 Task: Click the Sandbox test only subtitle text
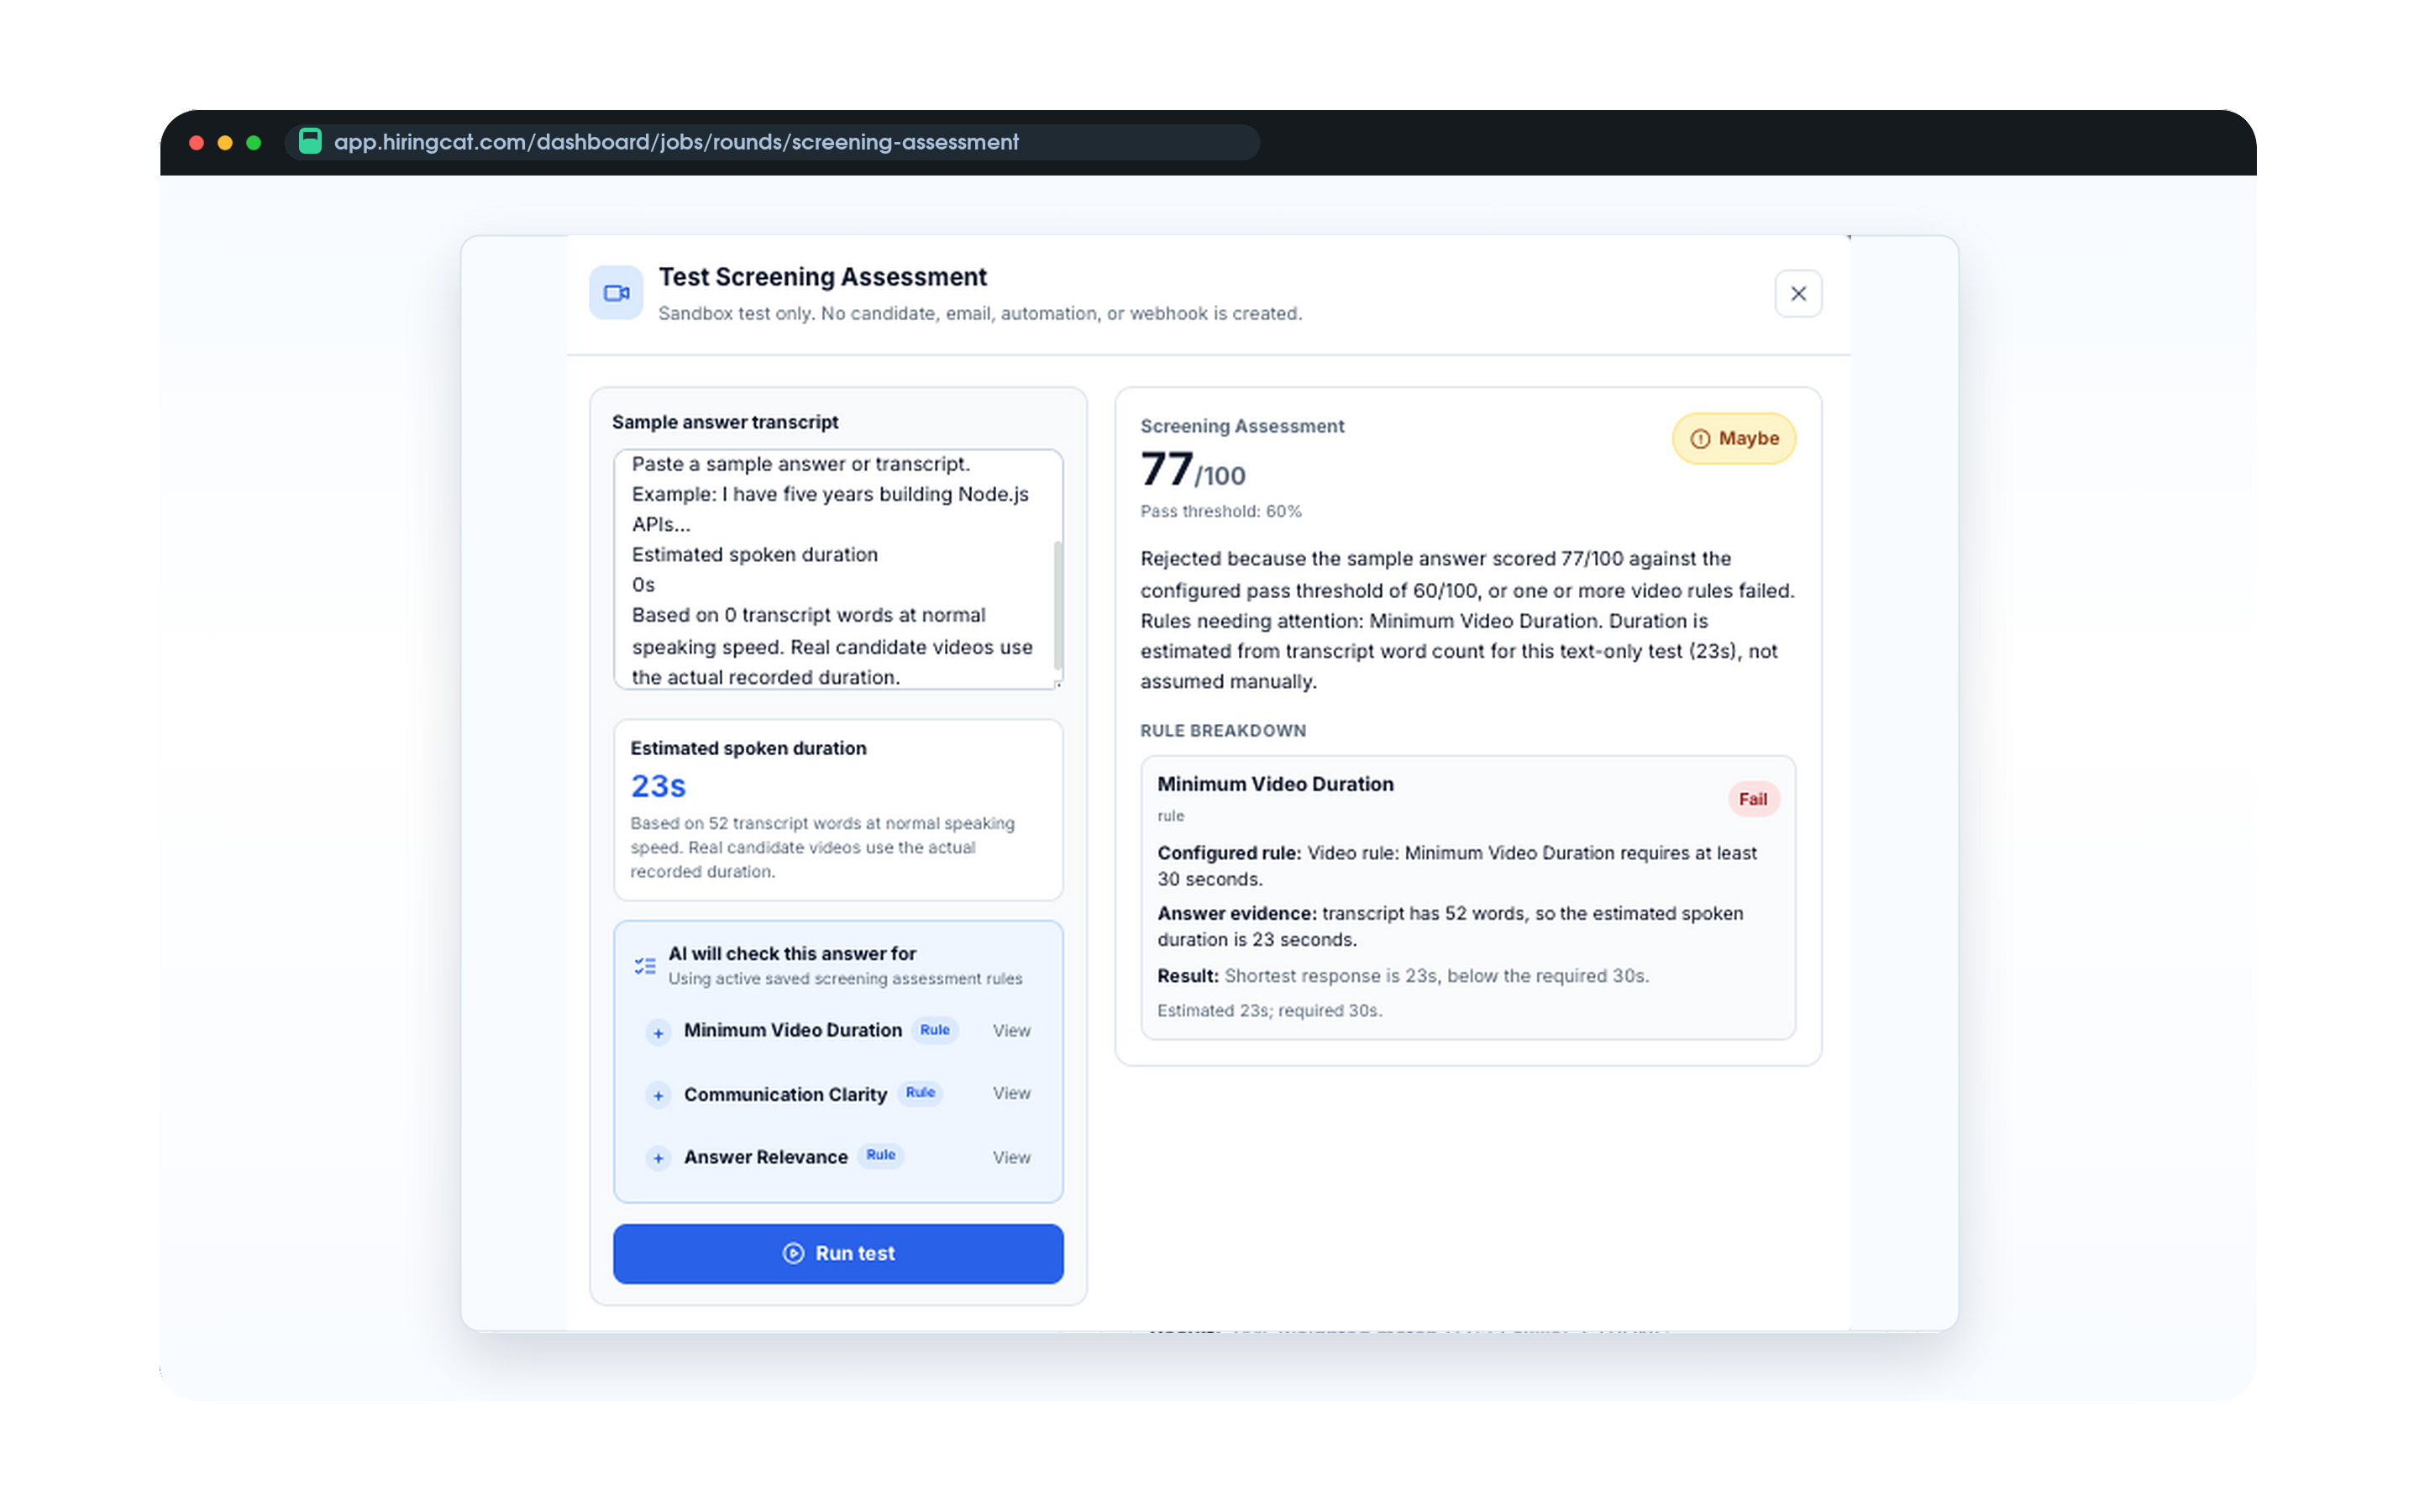(x=979, y=313)
